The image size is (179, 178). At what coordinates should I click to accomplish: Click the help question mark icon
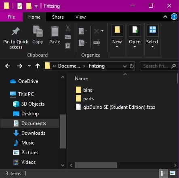point(174,17)
